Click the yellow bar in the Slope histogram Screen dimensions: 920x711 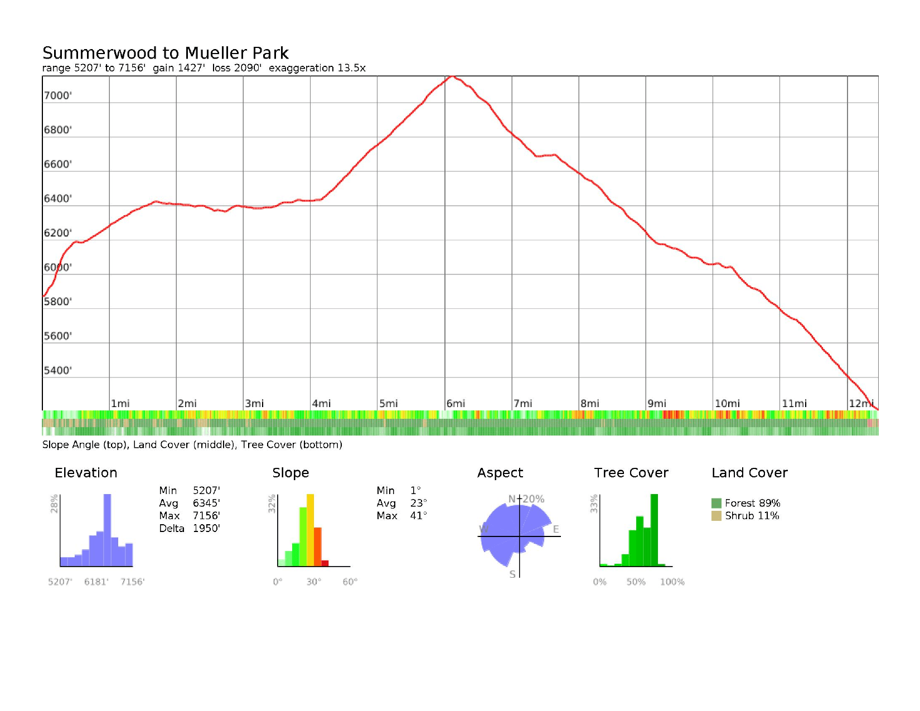311,530
